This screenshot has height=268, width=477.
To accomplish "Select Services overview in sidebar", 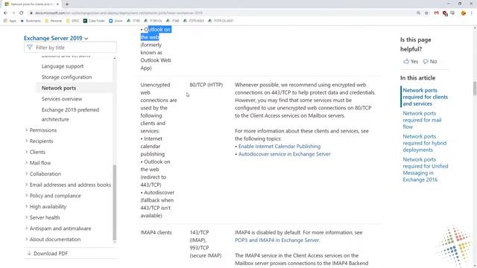I will point(62,99).
